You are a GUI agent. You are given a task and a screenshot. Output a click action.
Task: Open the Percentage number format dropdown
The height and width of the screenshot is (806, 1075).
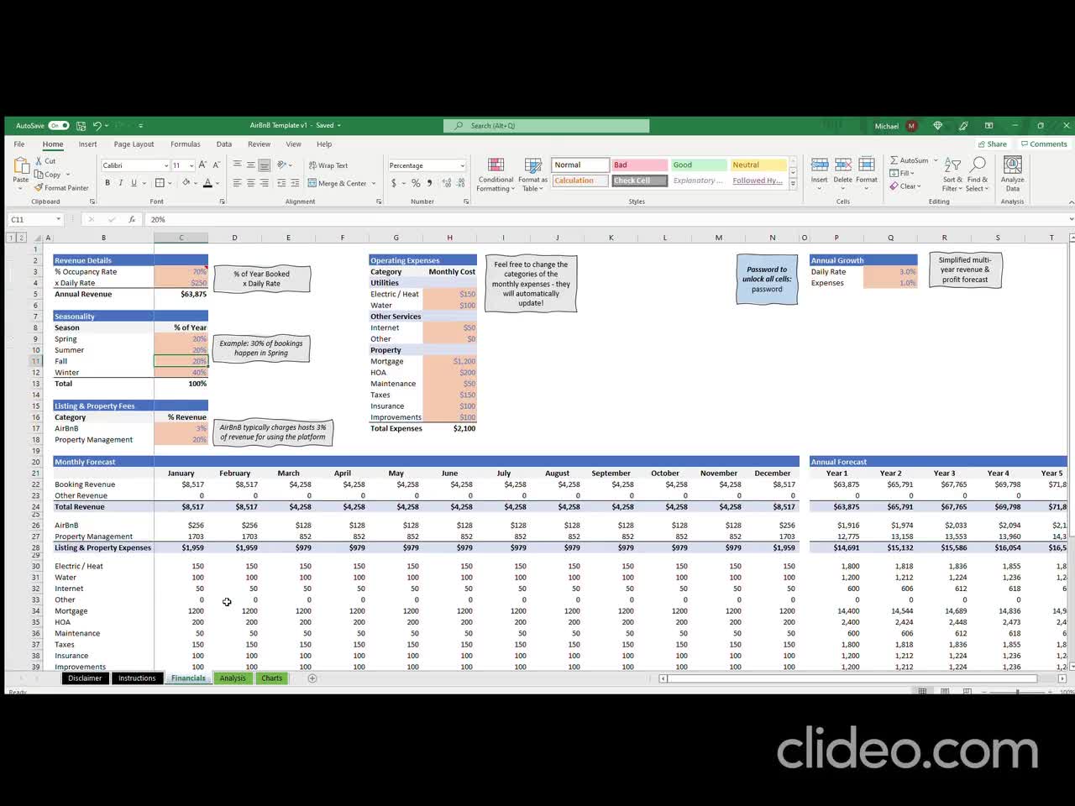[x=460, y=165]
